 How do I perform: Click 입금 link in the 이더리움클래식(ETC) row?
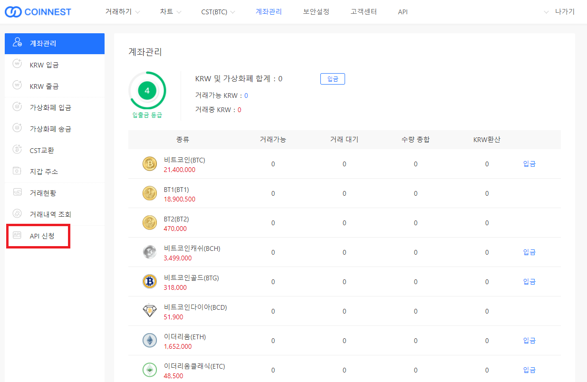pos(529,370)
